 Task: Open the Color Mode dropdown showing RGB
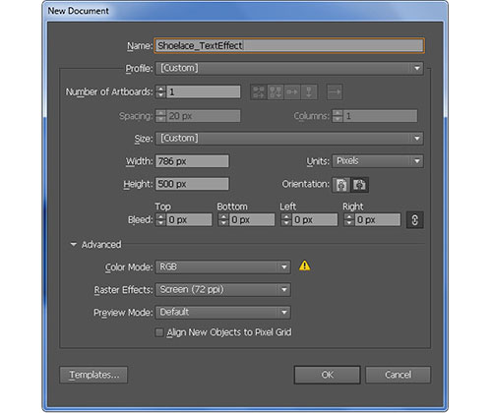[x=223, y=266]
